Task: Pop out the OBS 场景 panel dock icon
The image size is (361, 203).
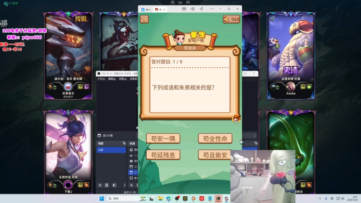Action: (x=124, y=143)
